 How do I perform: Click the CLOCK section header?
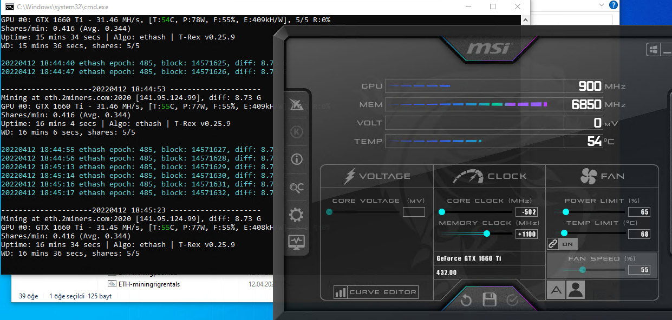click(490, 176)
